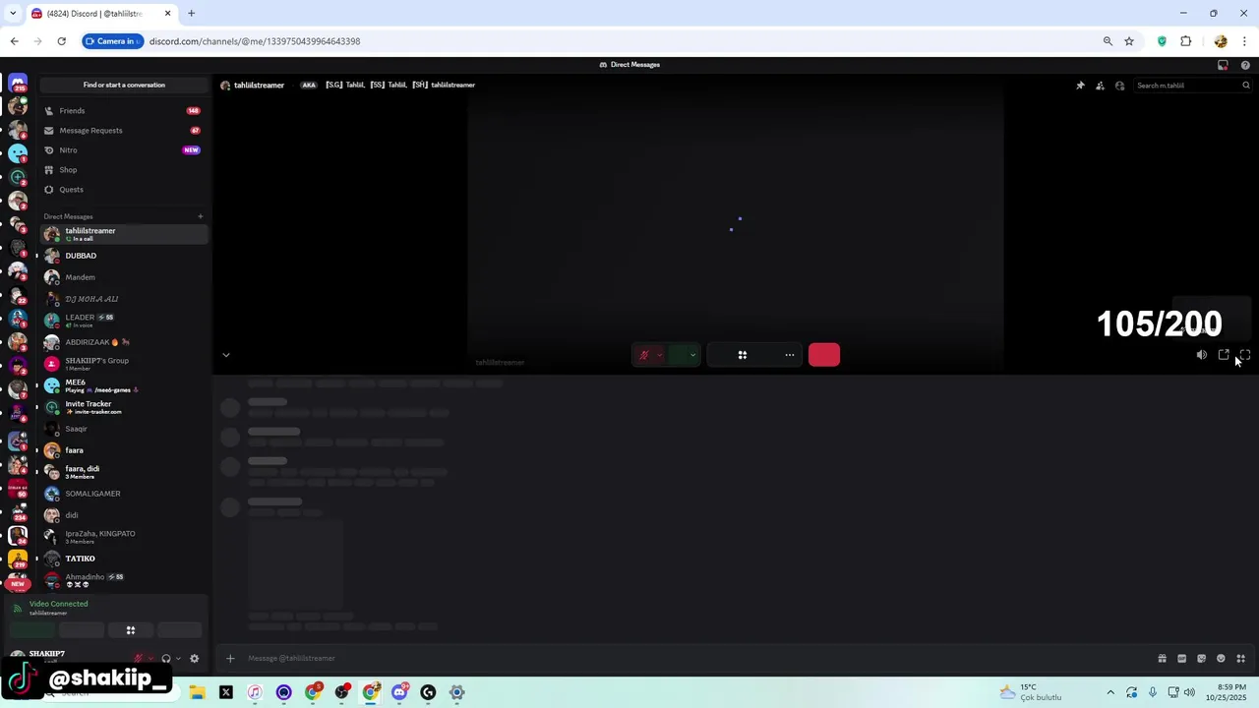This screenshot has width=1259, height=708.
Task: Adjust call volume speaker icon
Action: click(1202, 355)
